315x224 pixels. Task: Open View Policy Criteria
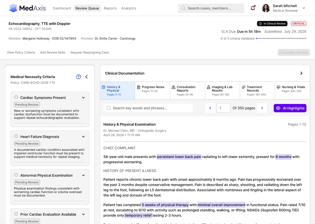click(x=21, y=52)
